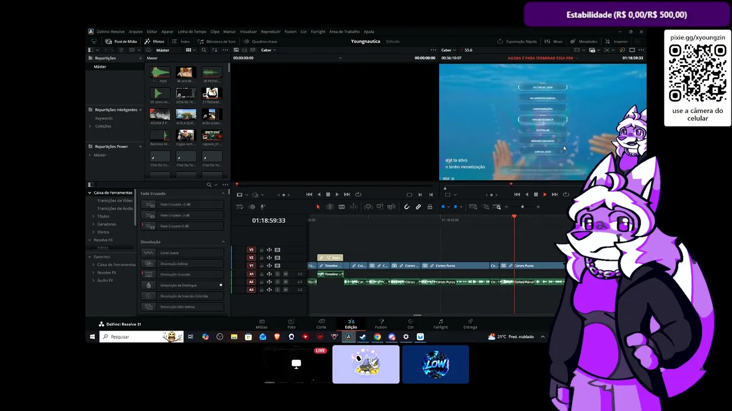The width and height of the screenshot is (732, 411).
Task: Expand the Coleções smart bin
Action: click(89, 126)
